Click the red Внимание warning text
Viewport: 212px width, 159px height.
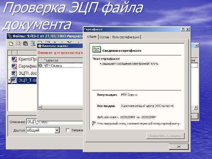coord(60,53)
